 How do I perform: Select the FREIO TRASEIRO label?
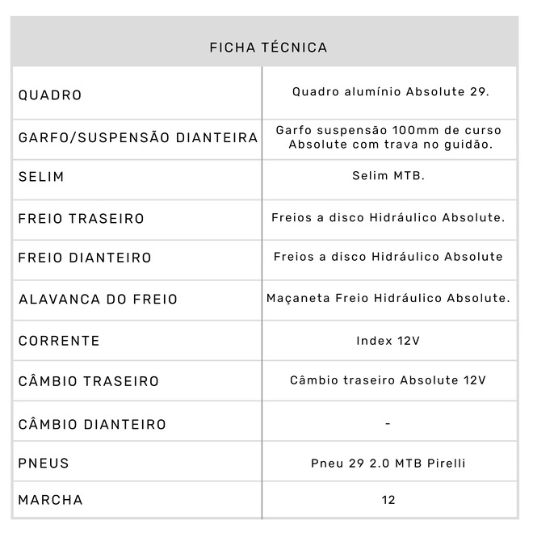pos(82,219)
